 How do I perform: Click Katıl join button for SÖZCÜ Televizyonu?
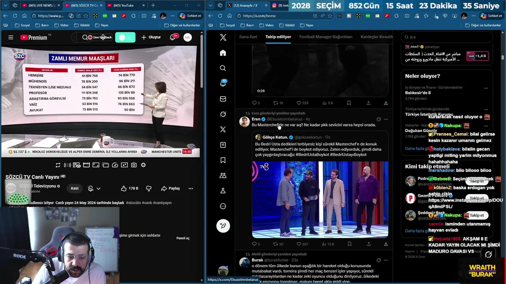[74, 189]
